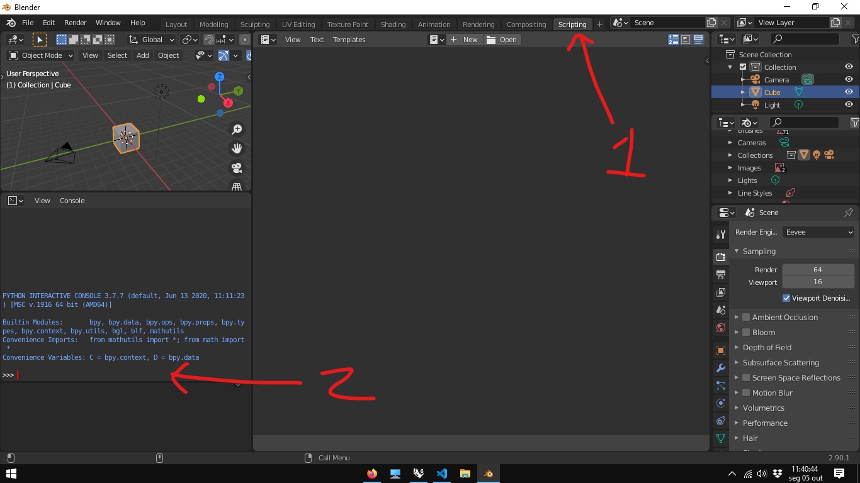The width and height of the screenshot is (860, 483).
Task: Open the Render Engine dropdown showing Eevee
Action: 818,232
